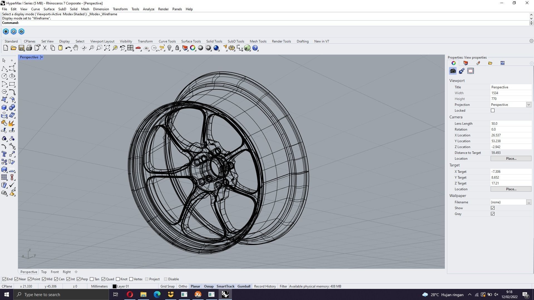Click the blue Render sphere icon
The image size is (534, 300).
216,48
